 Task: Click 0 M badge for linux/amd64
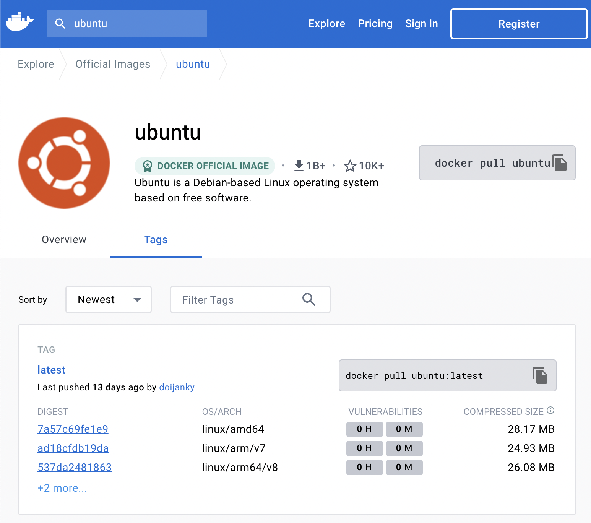click(x=404, y=429)
